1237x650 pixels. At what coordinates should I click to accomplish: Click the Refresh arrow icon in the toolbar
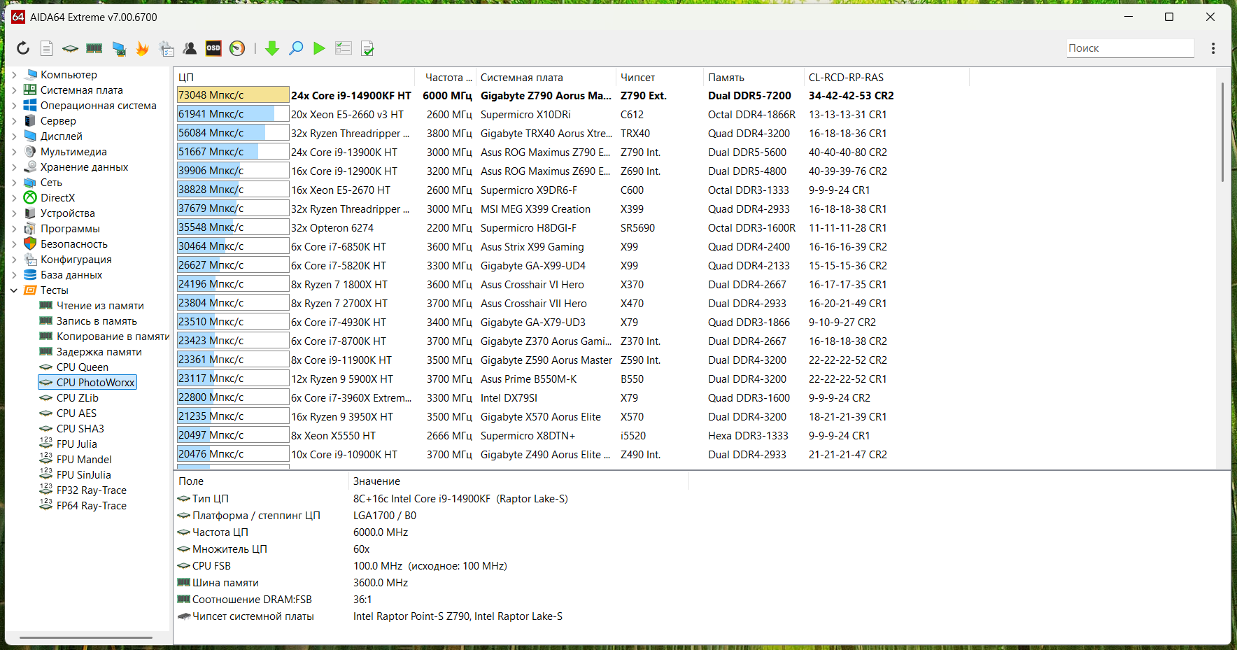click(x=23, y=48)
